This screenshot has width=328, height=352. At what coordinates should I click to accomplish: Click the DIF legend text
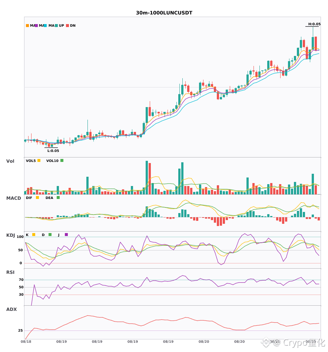click(29, 198)
